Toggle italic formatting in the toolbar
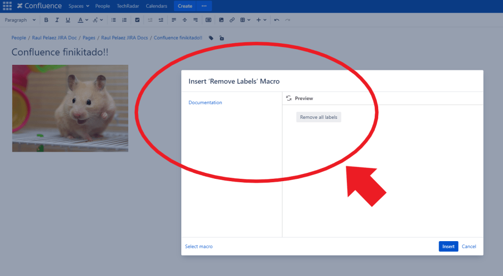This screenshot has width=503, height=276. (57, 20)
